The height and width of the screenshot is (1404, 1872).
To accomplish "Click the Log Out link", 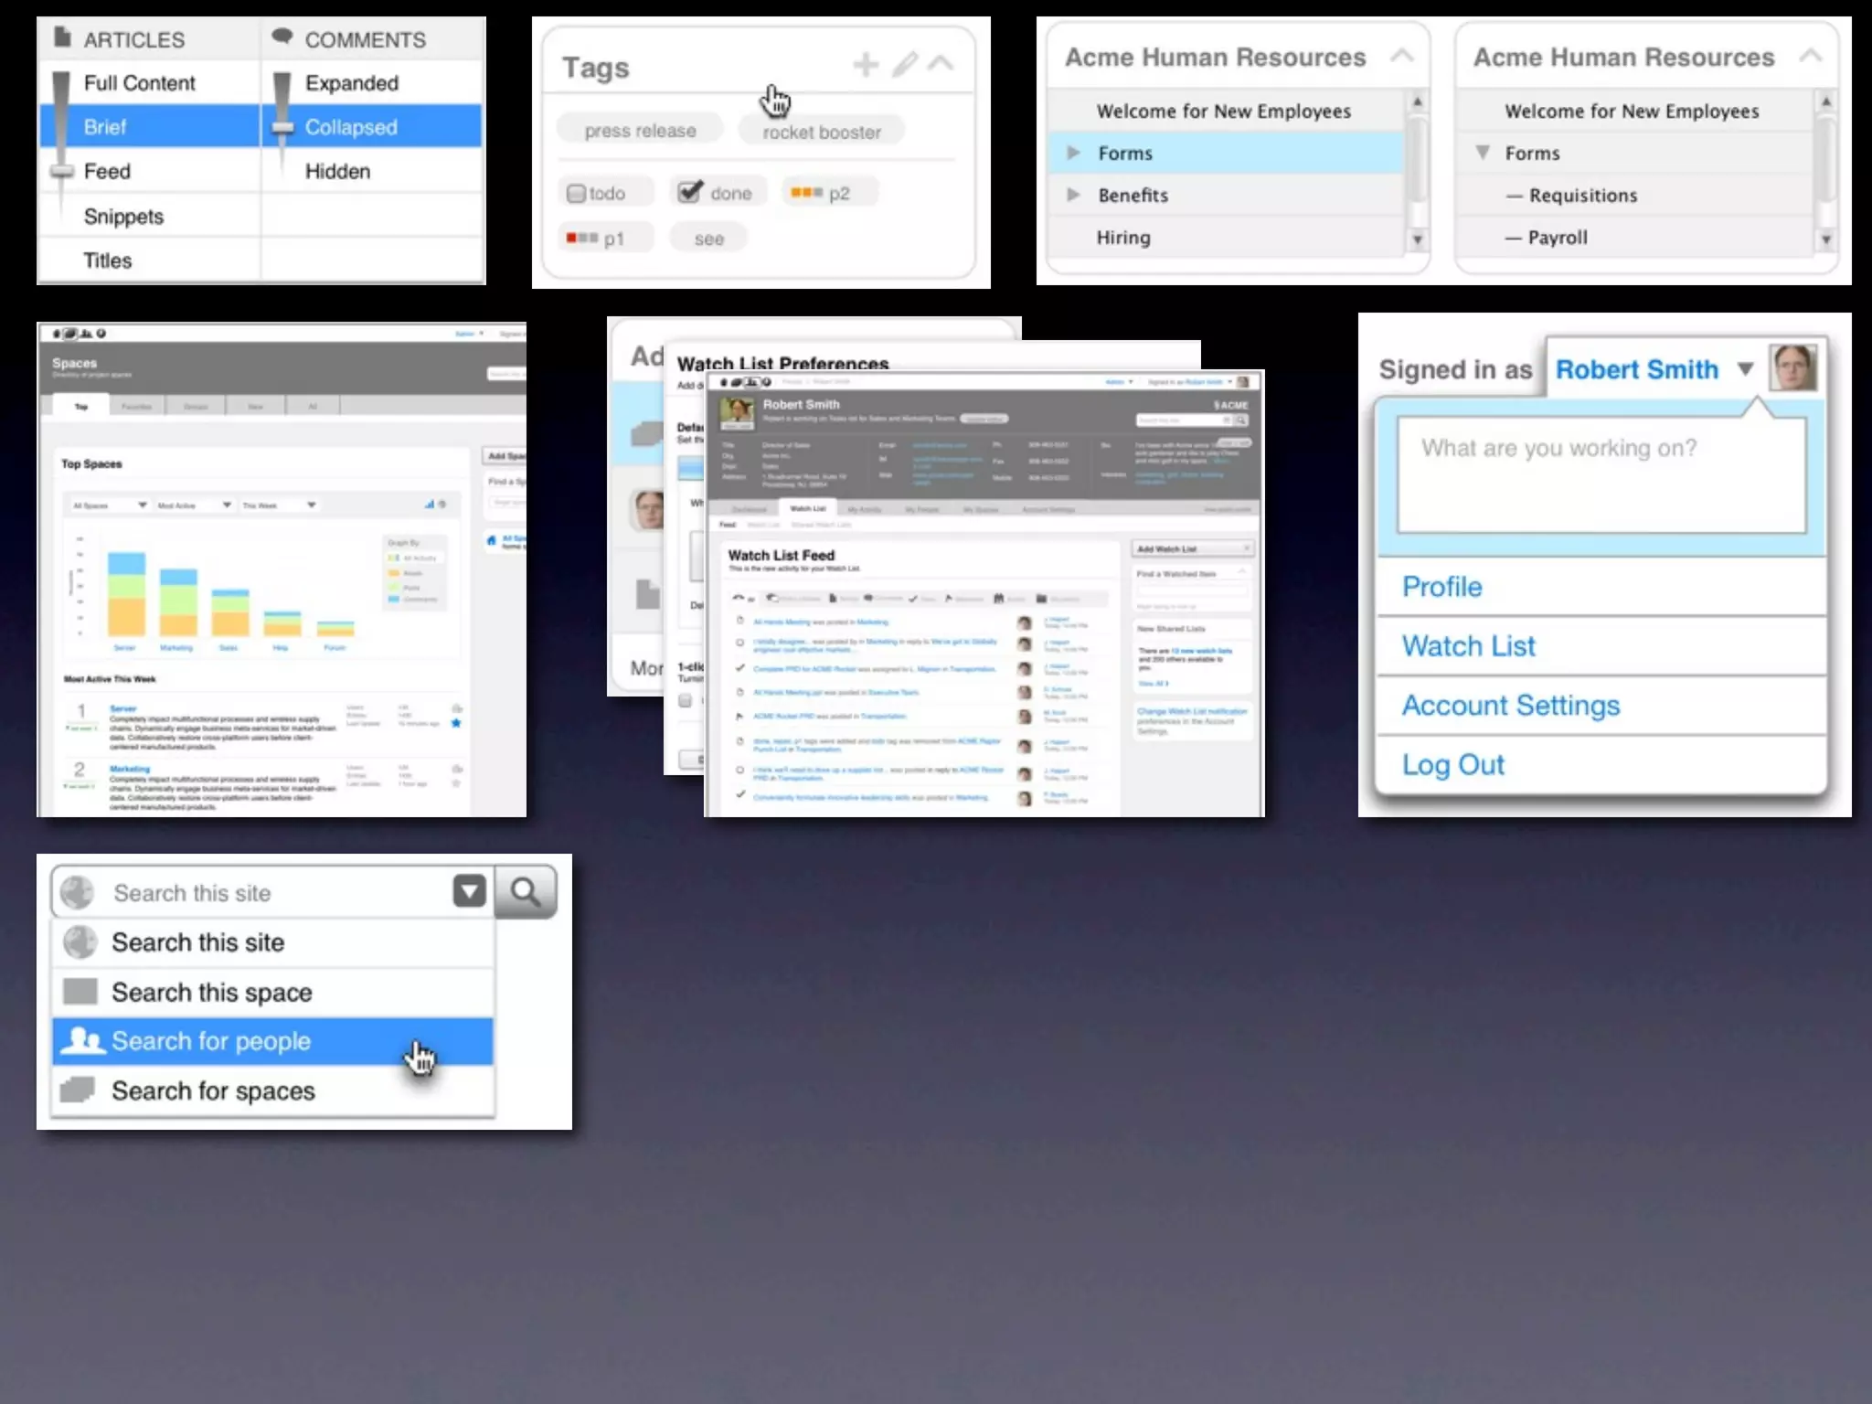I will tap(1452, 765).
